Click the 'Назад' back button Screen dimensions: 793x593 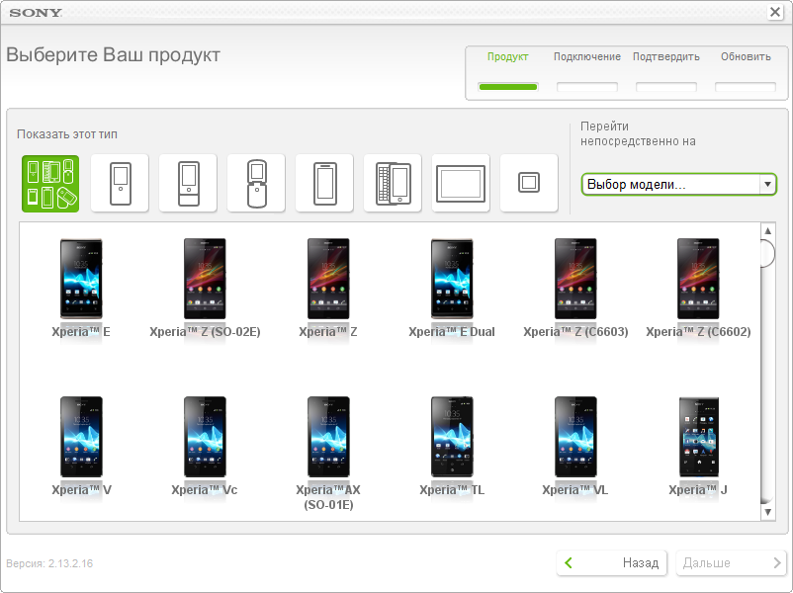[x=612, y=562]
